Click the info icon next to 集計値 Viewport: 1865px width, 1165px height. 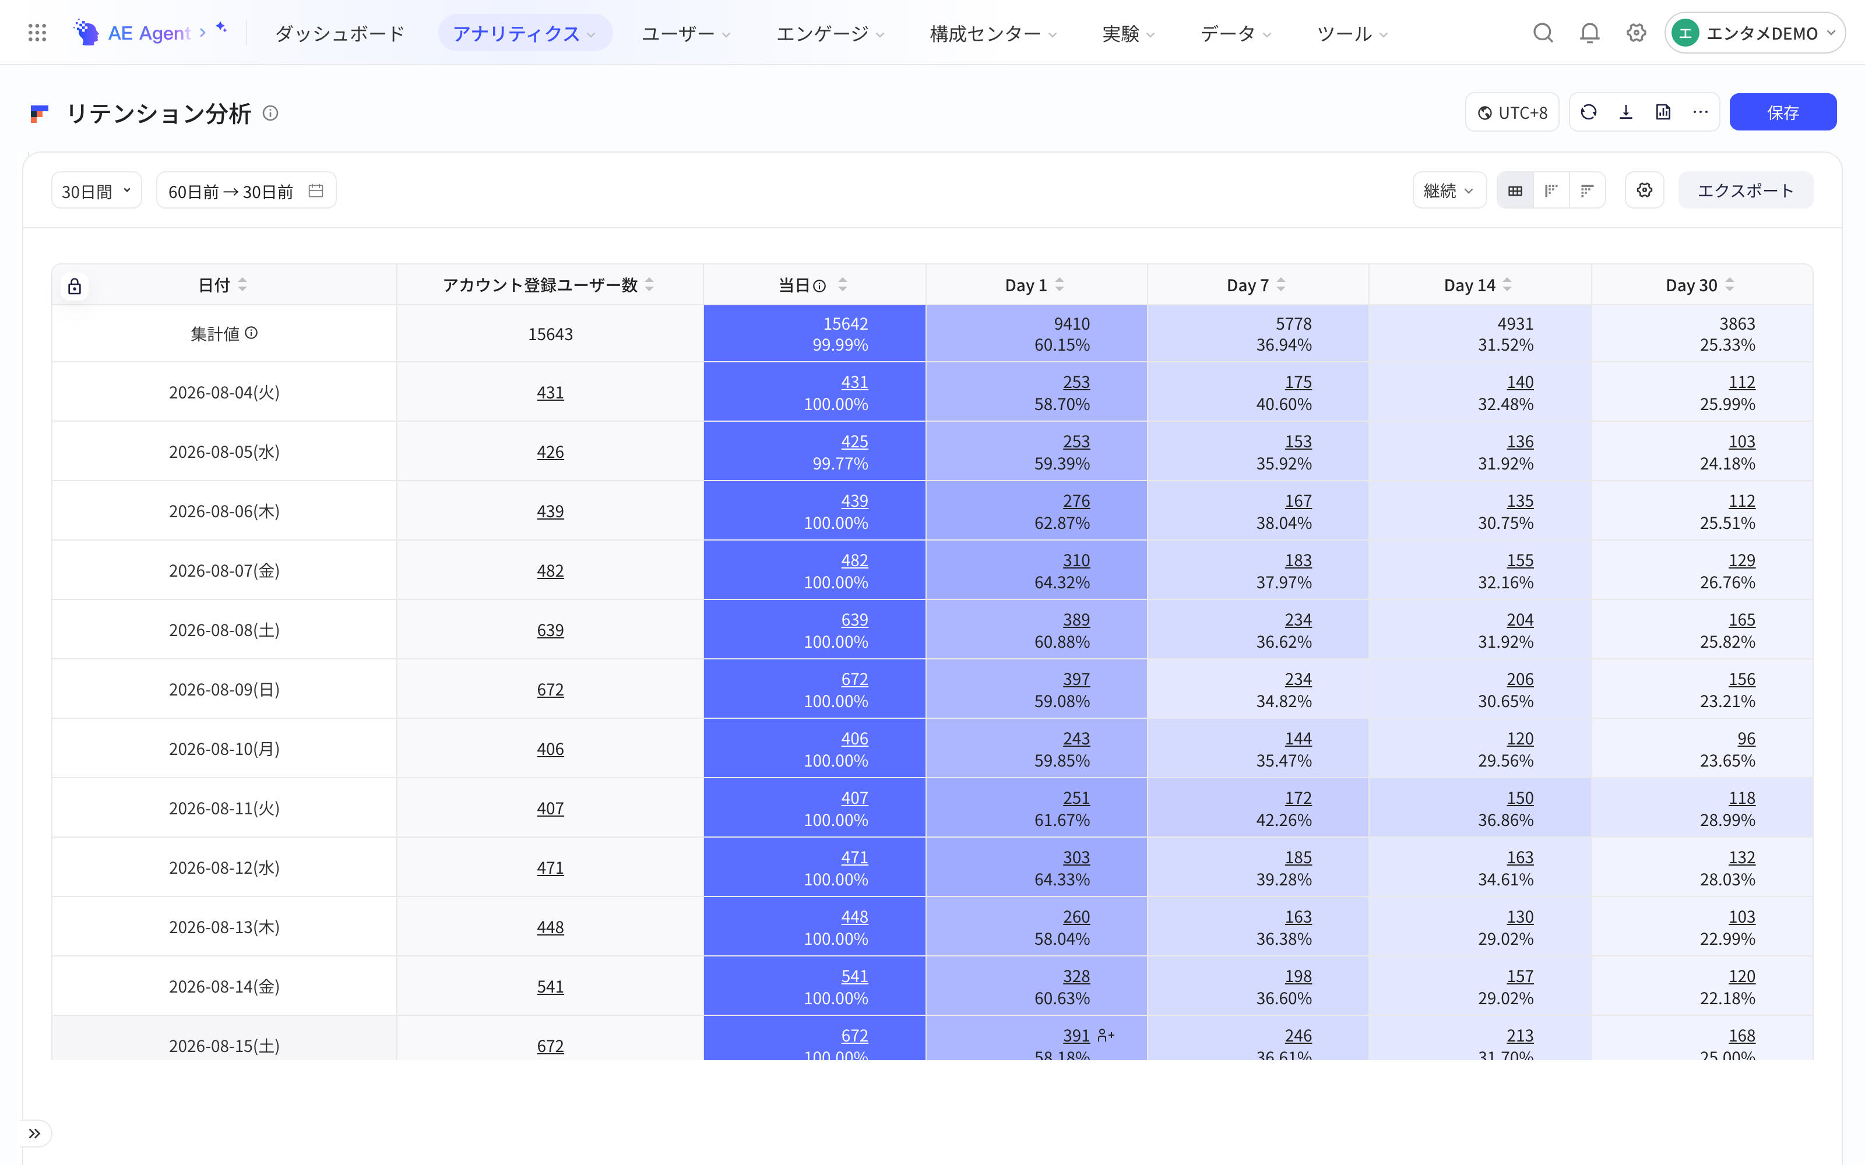(x=251, y=333)
